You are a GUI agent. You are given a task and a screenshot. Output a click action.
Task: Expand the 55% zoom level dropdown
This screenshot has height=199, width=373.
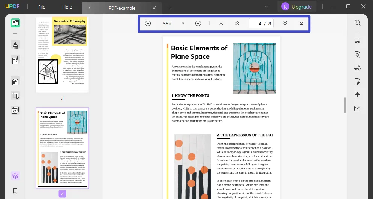click(x=183, y=24)
